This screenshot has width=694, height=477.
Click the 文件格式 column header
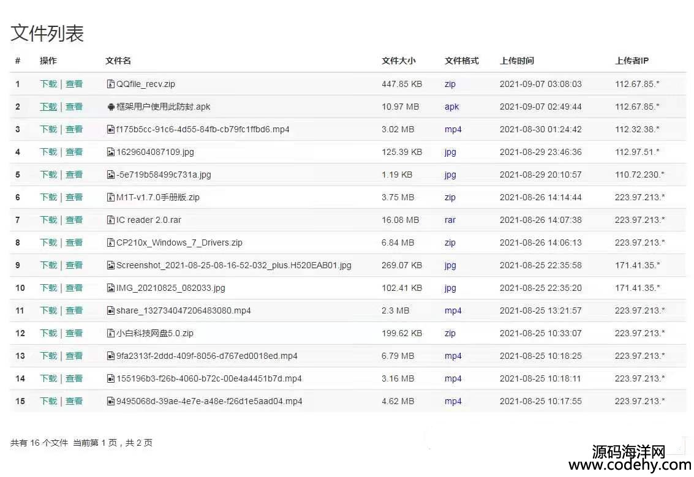(462, 61)
